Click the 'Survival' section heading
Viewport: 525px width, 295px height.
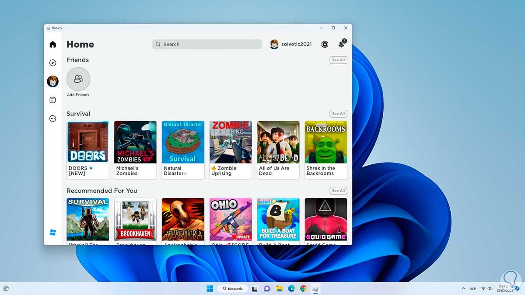tap(78, 114)
